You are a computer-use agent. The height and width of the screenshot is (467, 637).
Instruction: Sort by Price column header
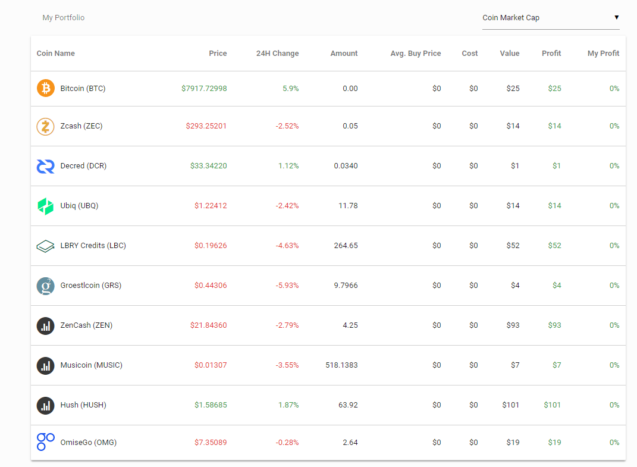(218, 53)
